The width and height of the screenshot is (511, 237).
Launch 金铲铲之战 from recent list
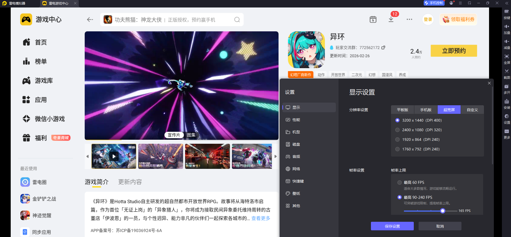click(x=38, y=199)
